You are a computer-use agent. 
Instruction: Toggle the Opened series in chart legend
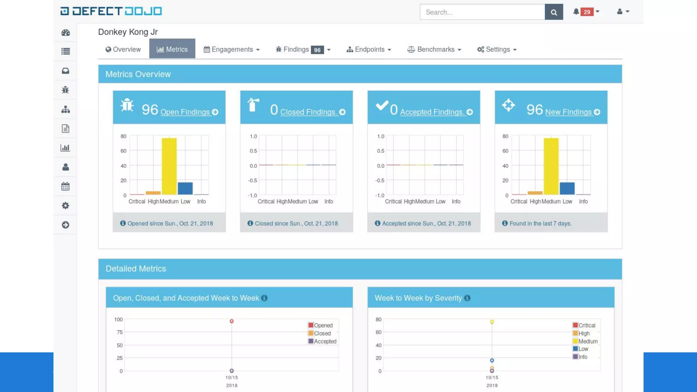[x=323, y=325]
